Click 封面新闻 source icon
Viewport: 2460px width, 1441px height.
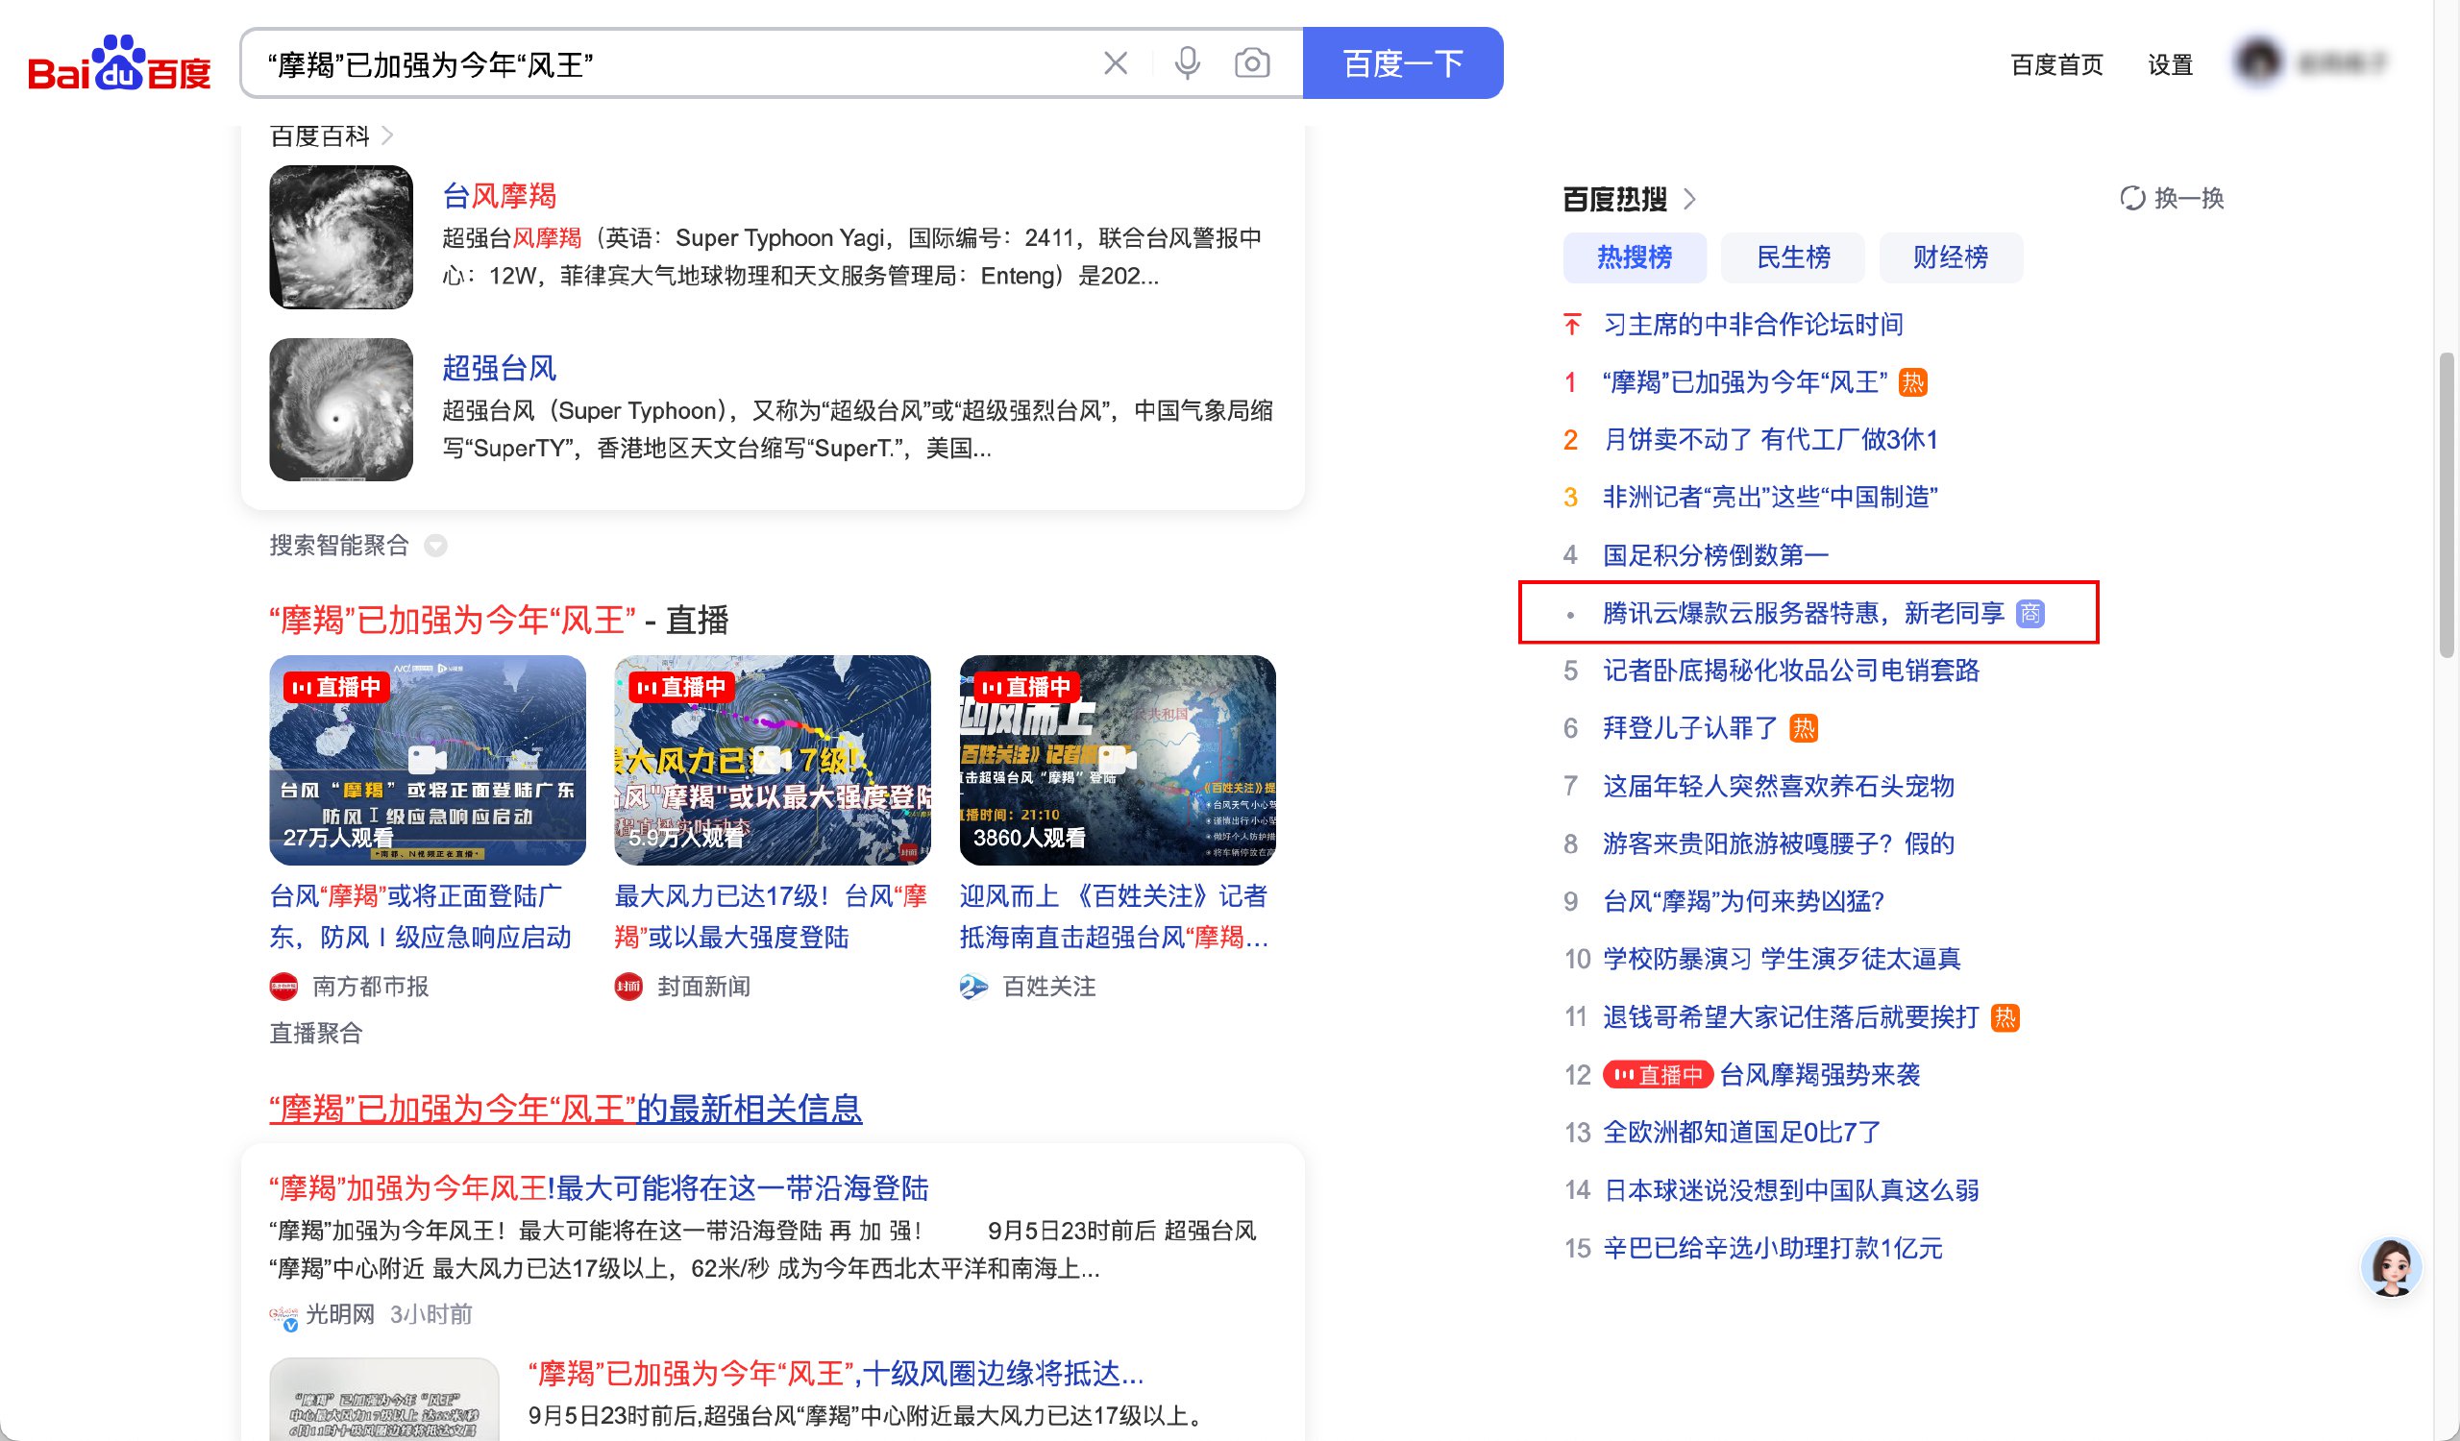coord(628,987)
